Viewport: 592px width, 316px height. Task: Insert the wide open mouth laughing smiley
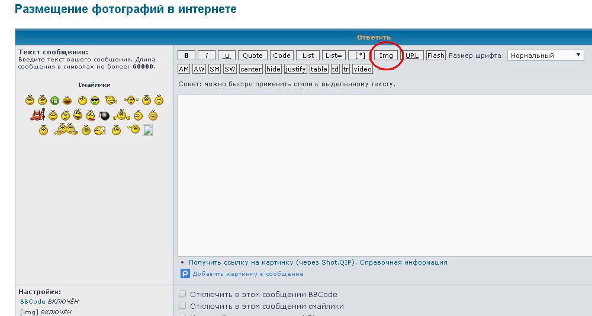67,100
